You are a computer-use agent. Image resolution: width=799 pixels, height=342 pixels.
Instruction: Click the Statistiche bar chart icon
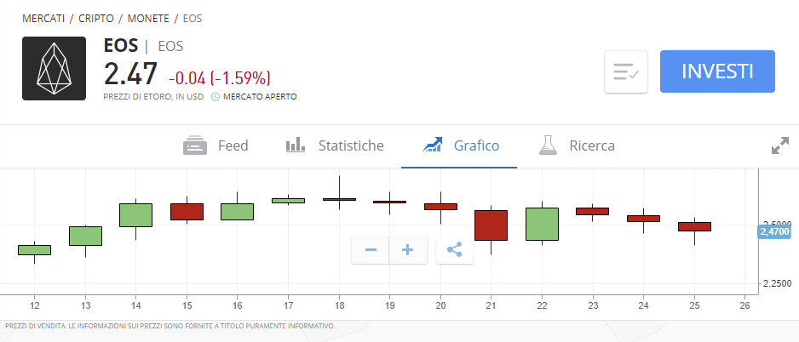[x=296, y=145]
